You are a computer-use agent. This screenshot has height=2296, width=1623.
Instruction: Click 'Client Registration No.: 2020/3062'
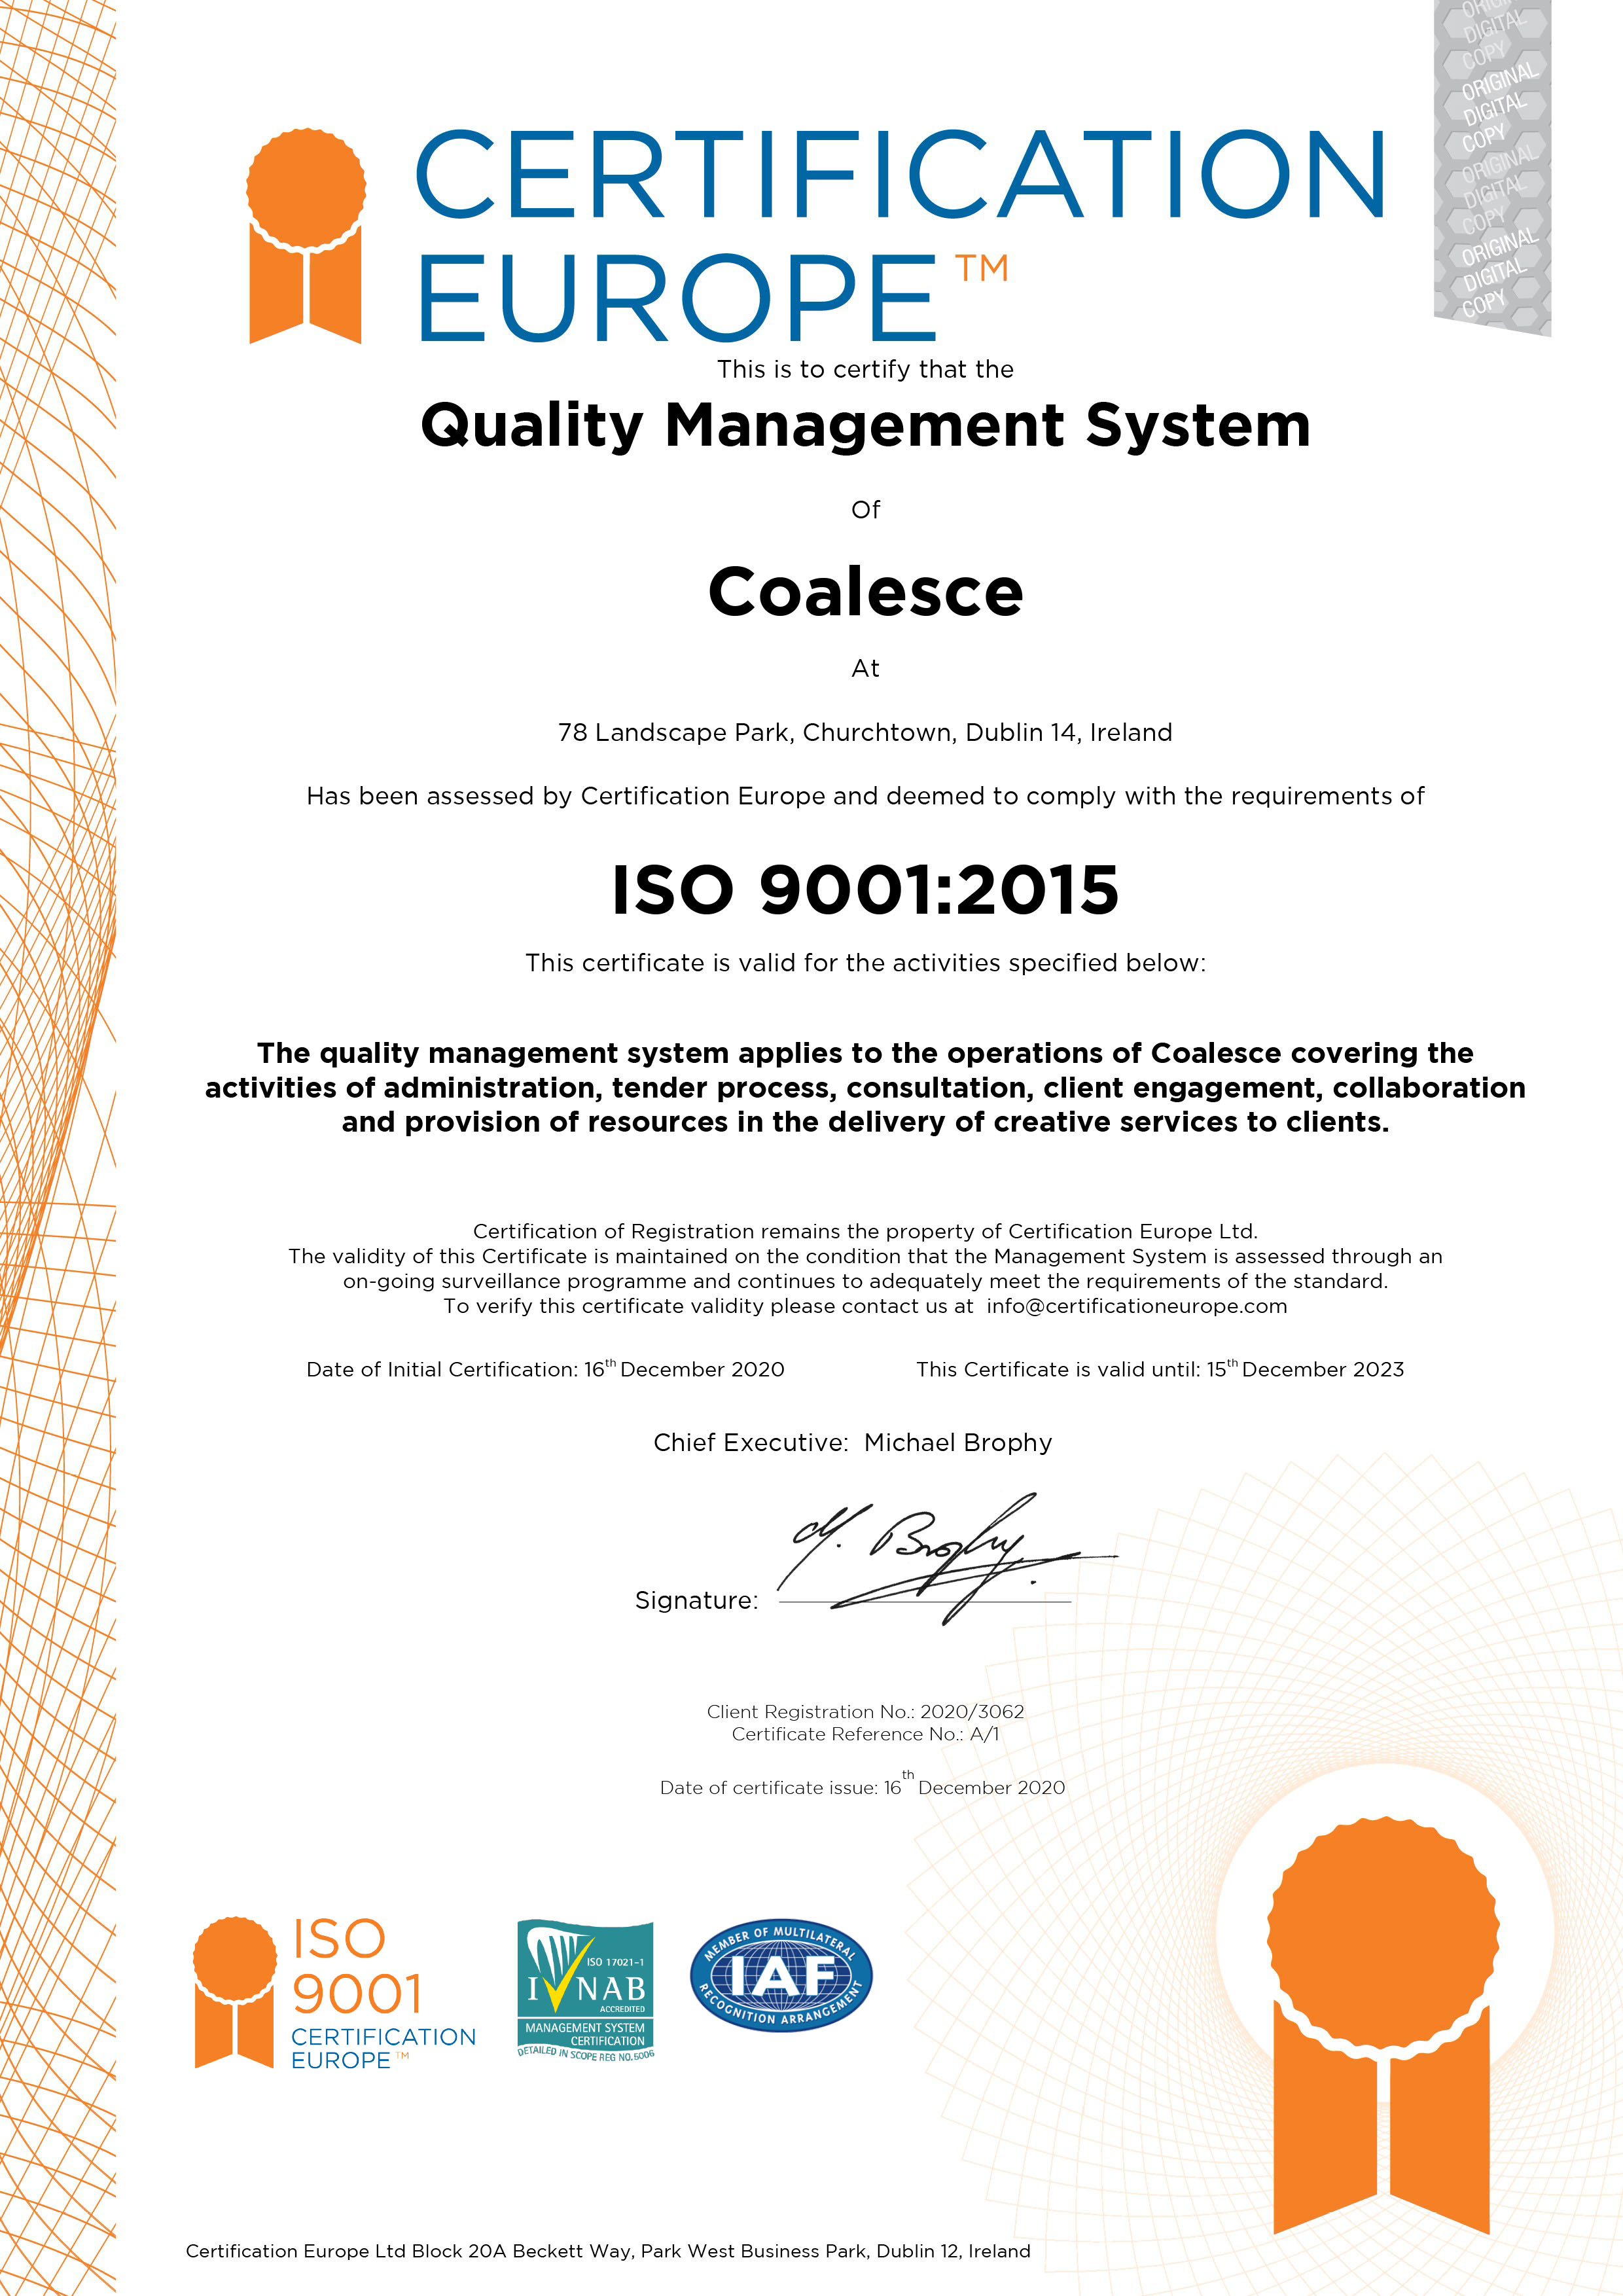click(865, 1712)
